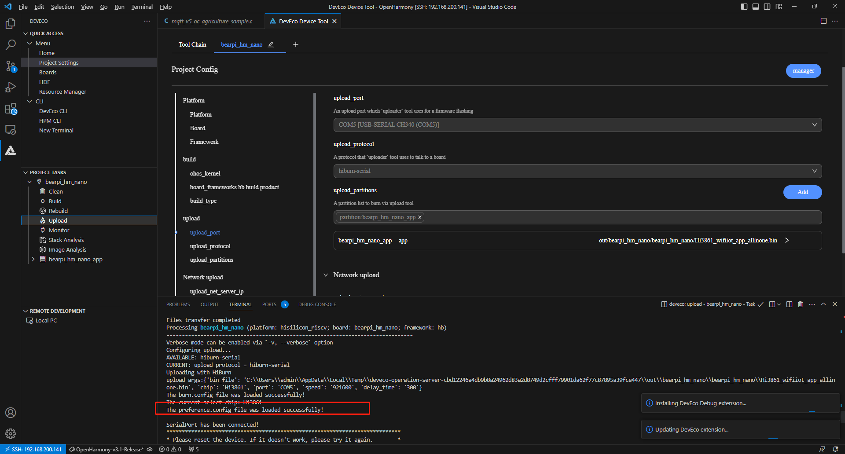This screenshot has width=845, height=454.
Task: Close the terminal panel
Action: coord(835,304)
